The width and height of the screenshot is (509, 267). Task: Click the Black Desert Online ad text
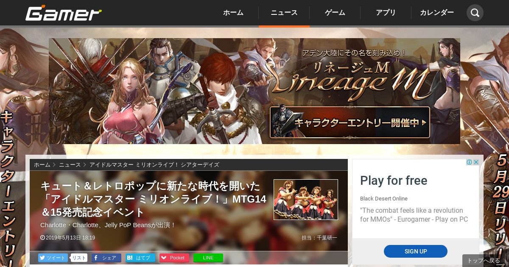click(x=384, y=199)
